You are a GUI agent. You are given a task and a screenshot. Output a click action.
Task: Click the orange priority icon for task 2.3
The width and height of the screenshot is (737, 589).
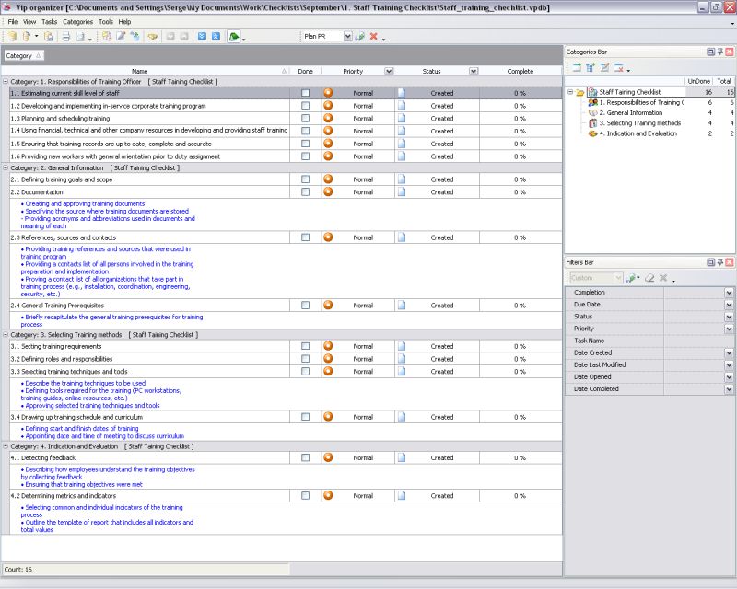click(328, 237)
